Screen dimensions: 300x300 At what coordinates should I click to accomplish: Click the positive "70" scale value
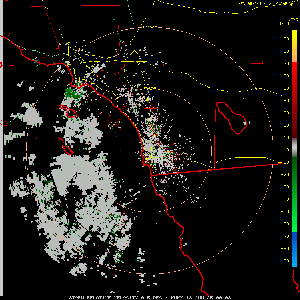point(286,64)
